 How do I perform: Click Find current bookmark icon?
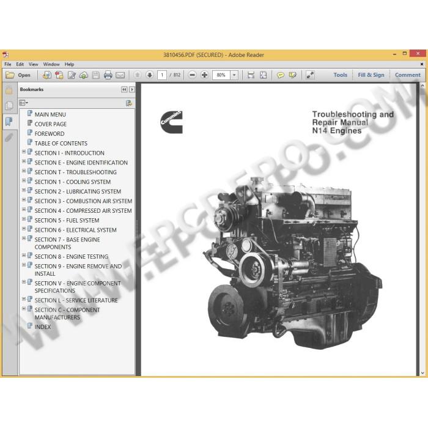[x=129, y=103]
